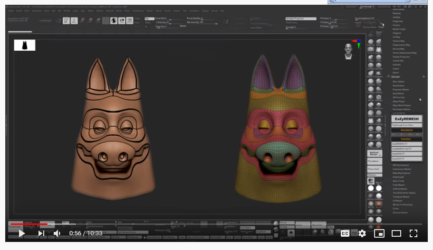Click the TPose|SubT button

coord(375,169)
